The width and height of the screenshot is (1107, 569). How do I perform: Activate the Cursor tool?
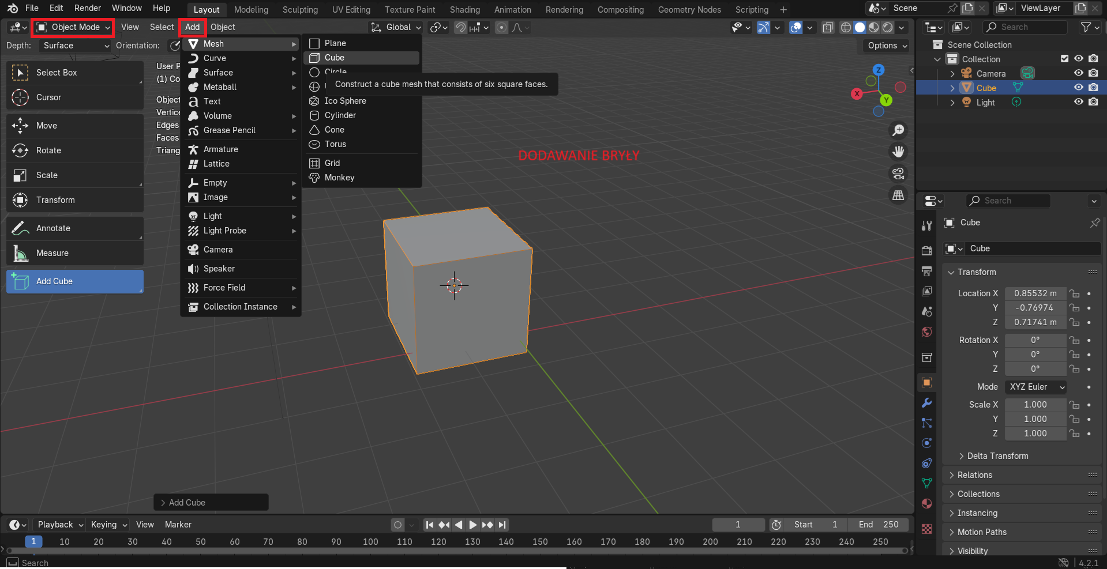point(75,97)
